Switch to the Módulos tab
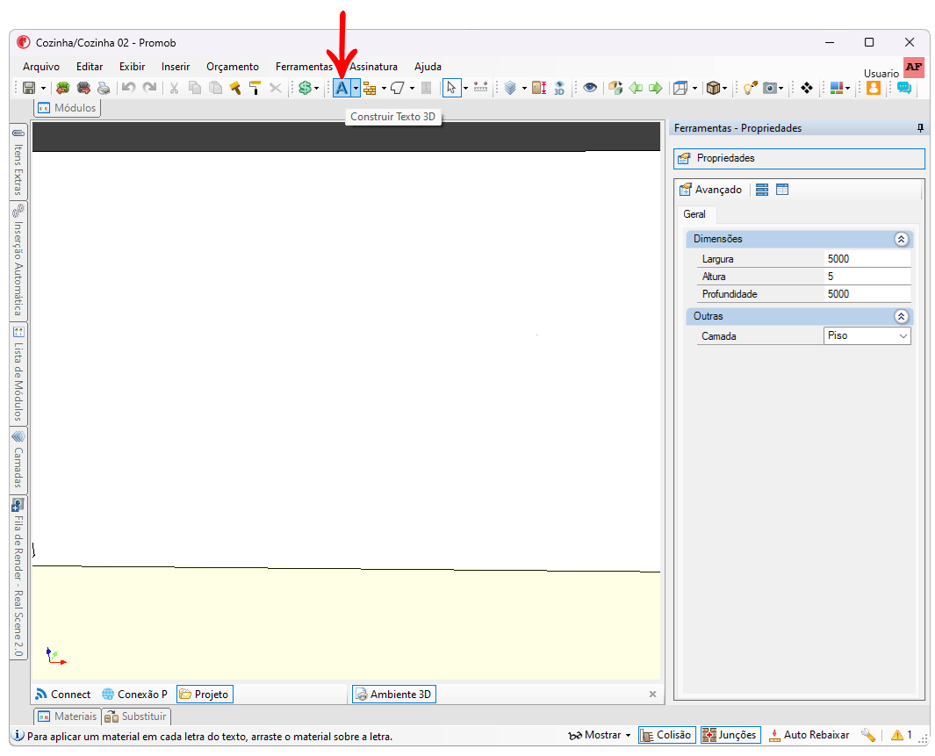The image size is (935, 756). pos(68,108)
